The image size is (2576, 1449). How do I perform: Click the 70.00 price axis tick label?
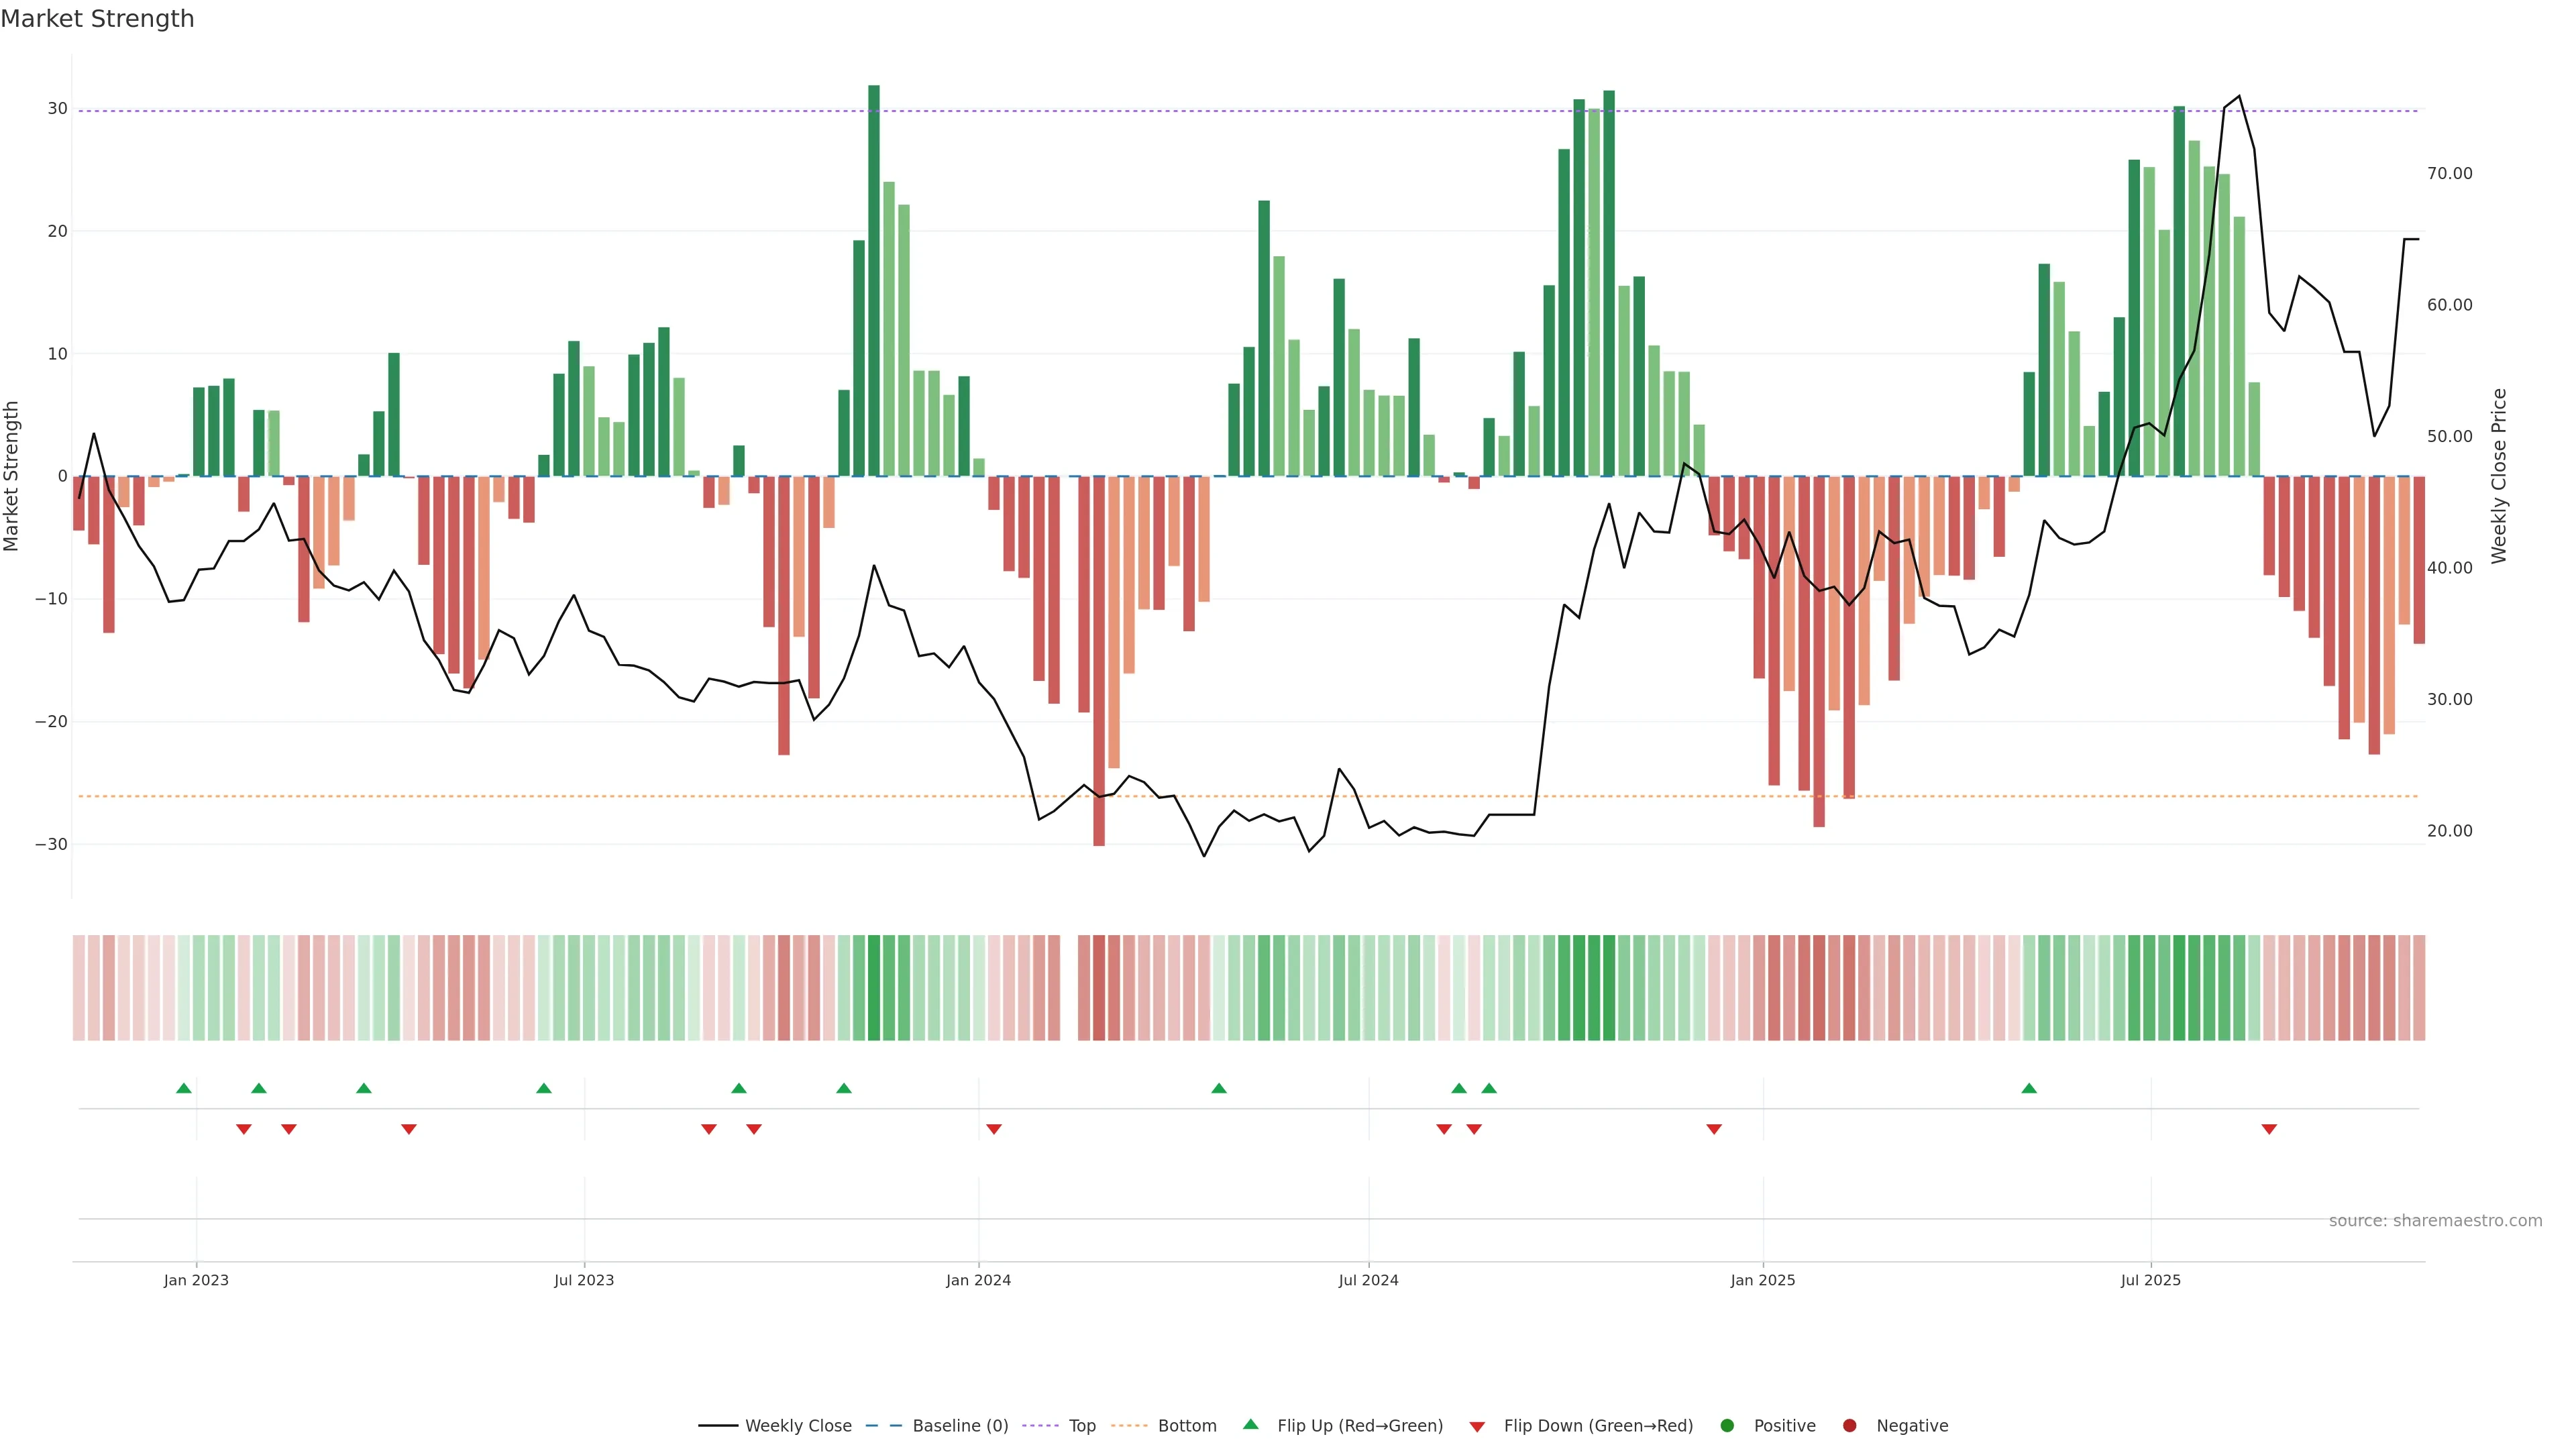click(x=2449, y=173)
